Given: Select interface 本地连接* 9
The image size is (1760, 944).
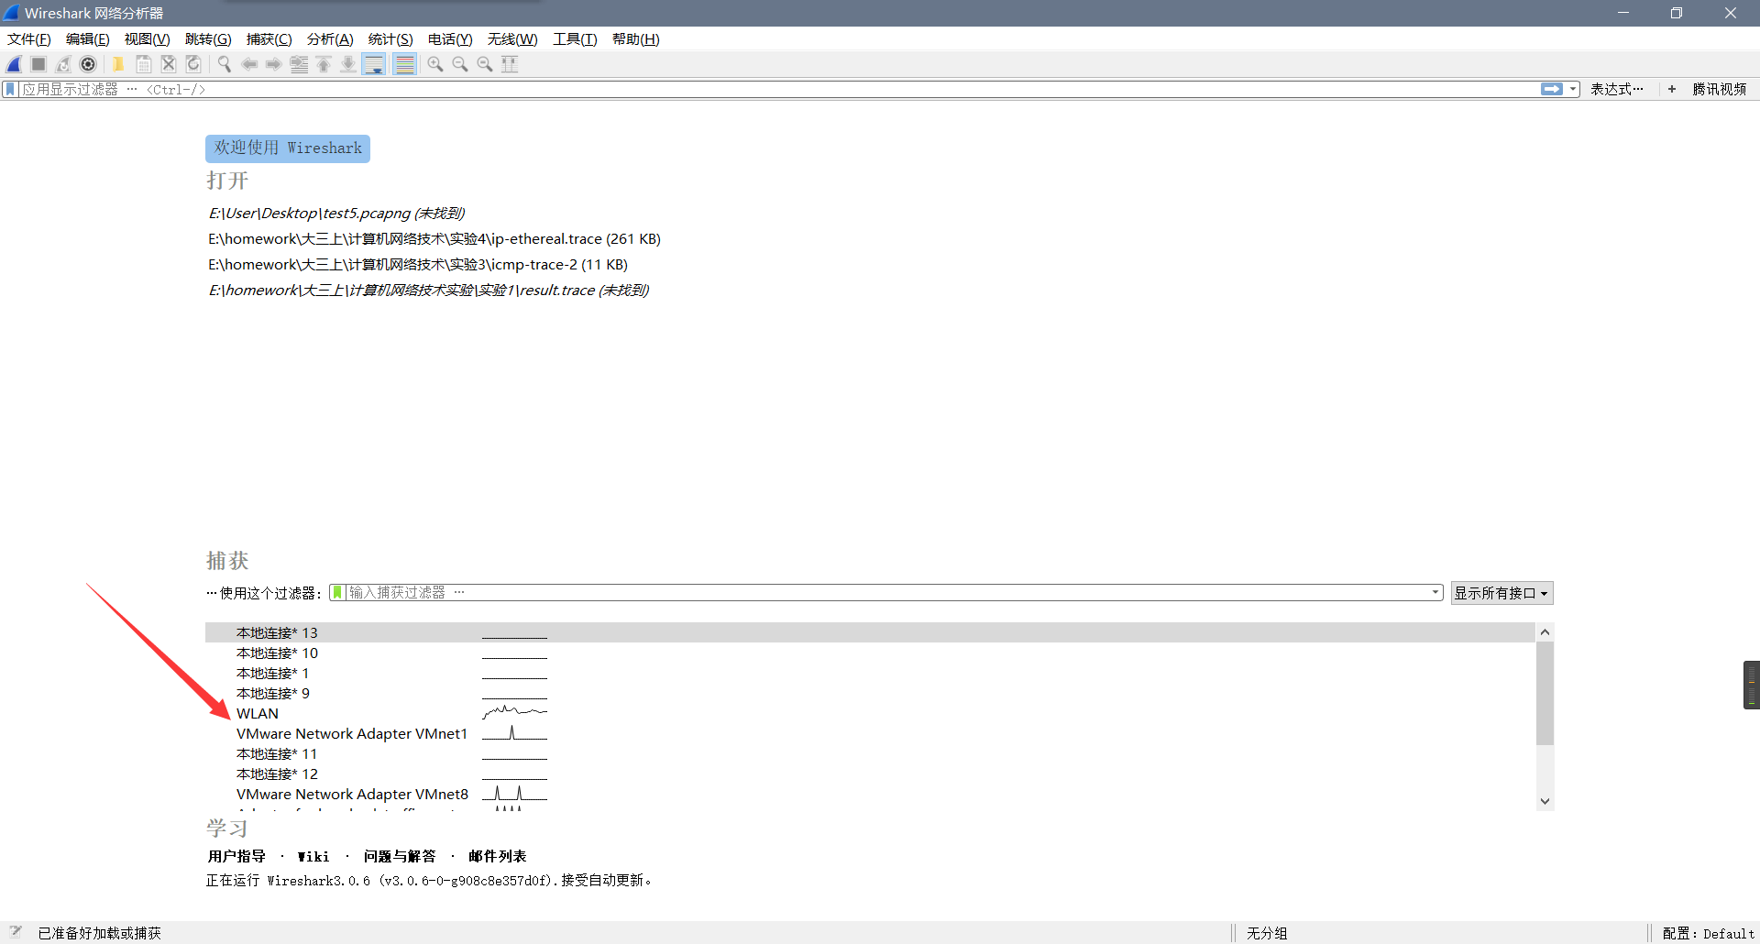Looking at the screenshot, I should point(870,693).
